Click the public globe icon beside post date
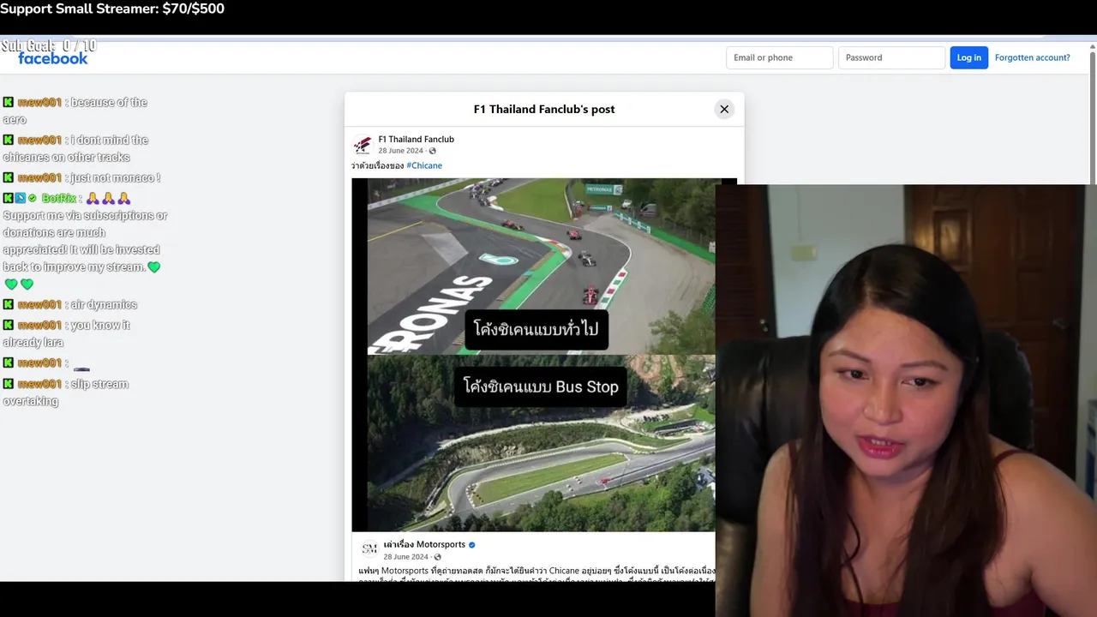 pyautogui.click(x=433, y=151)
